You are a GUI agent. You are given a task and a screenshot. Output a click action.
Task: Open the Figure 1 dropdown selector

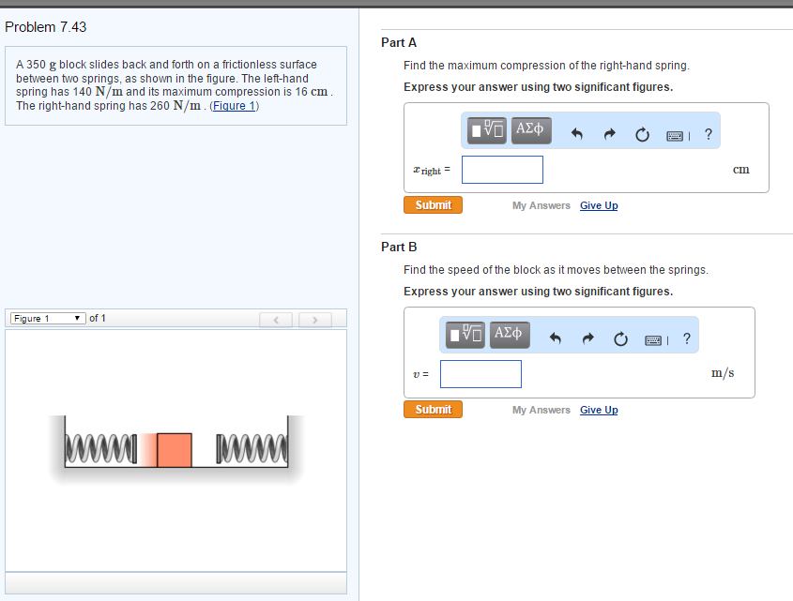pos(47,318)
